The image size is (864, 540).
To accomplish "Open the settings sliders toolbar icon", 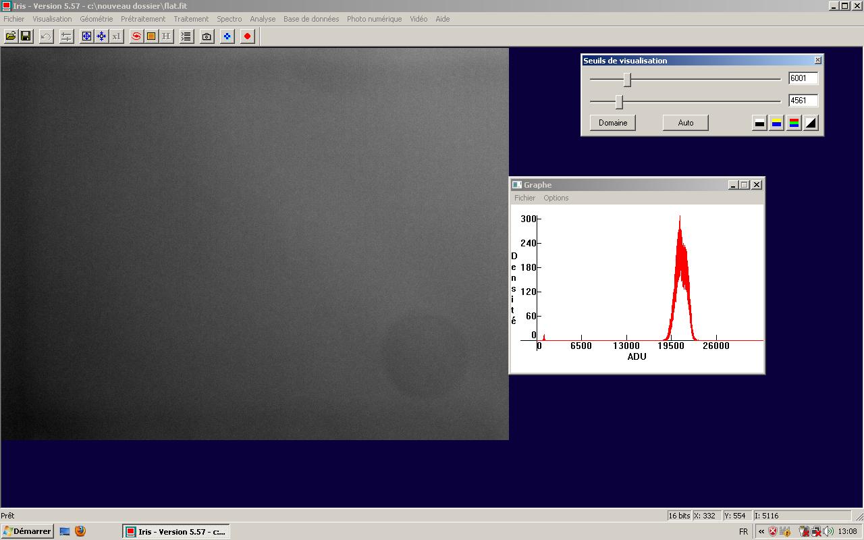I will tap(66, 36).
